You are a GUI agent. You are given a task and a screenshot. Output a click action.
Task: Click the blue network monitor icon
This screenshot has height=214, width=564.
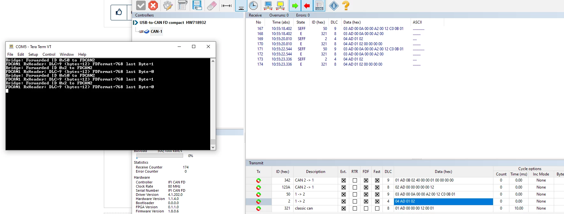click(268, 5)
